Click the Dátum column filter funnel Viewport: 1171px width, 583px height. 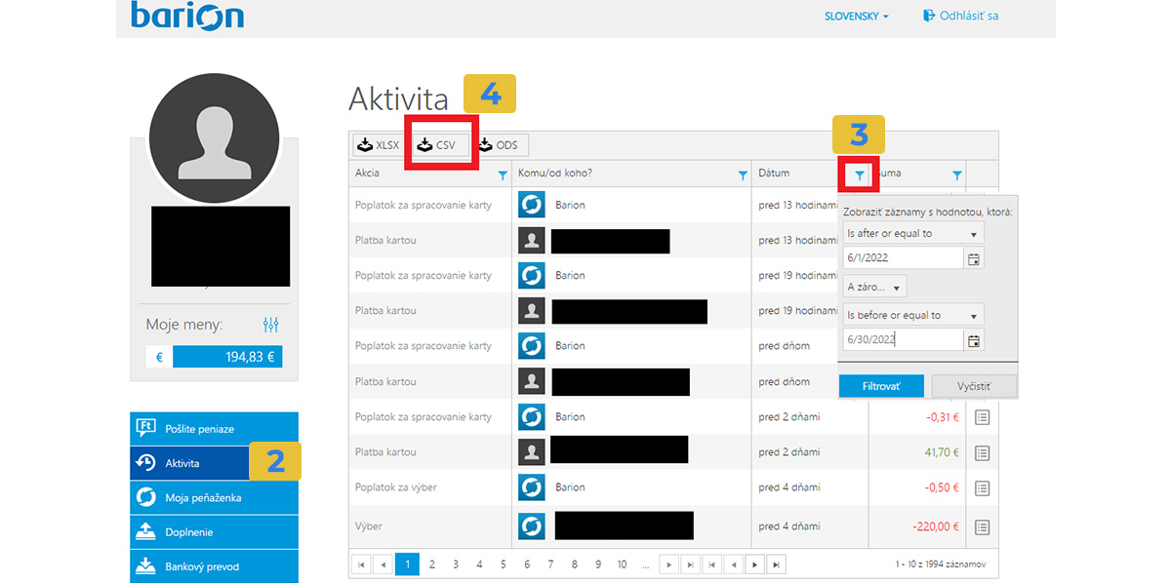859,175
